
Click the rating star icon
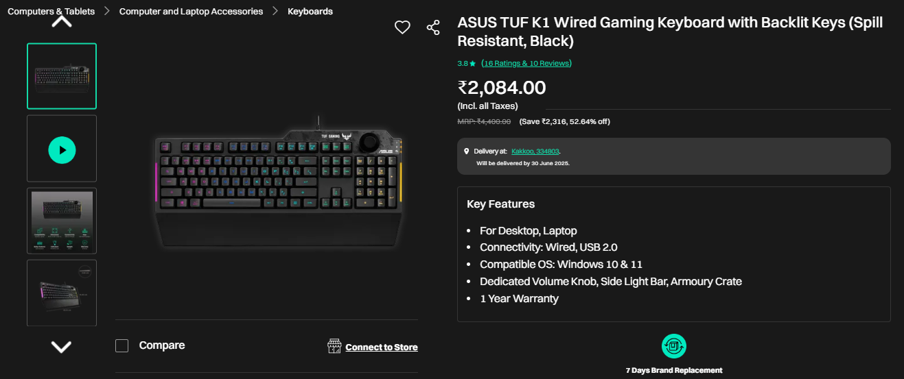click(x=472, y=64)
